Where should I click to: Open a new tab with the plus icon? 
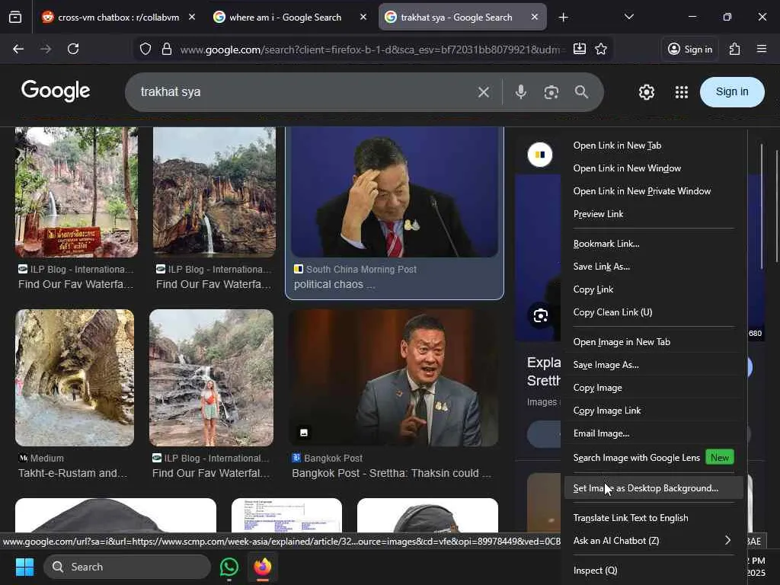point(563,18)
